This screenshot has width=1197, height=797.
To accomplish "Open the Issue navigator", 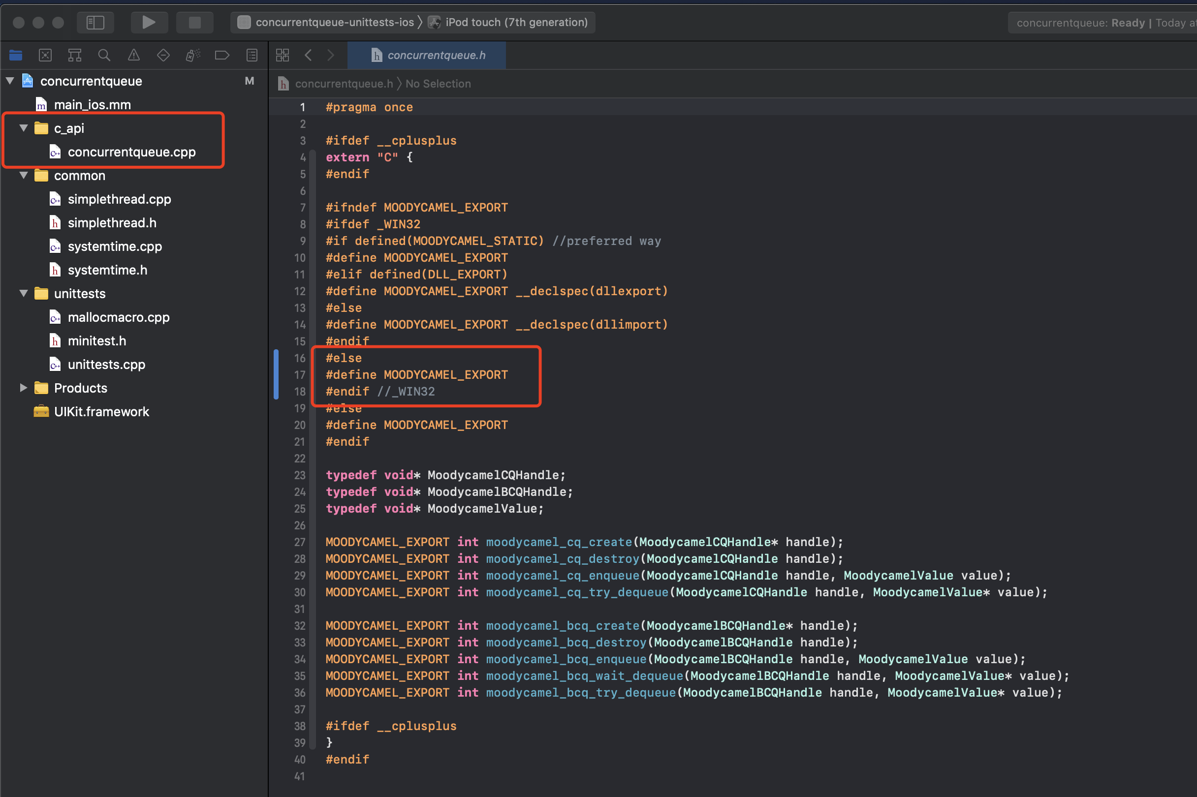I will [x=133, y=55].
